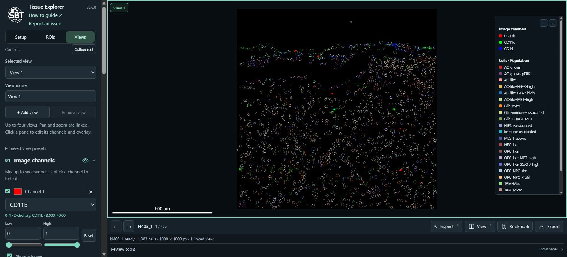Collapse the Image channels section chevron

(94, 160)
